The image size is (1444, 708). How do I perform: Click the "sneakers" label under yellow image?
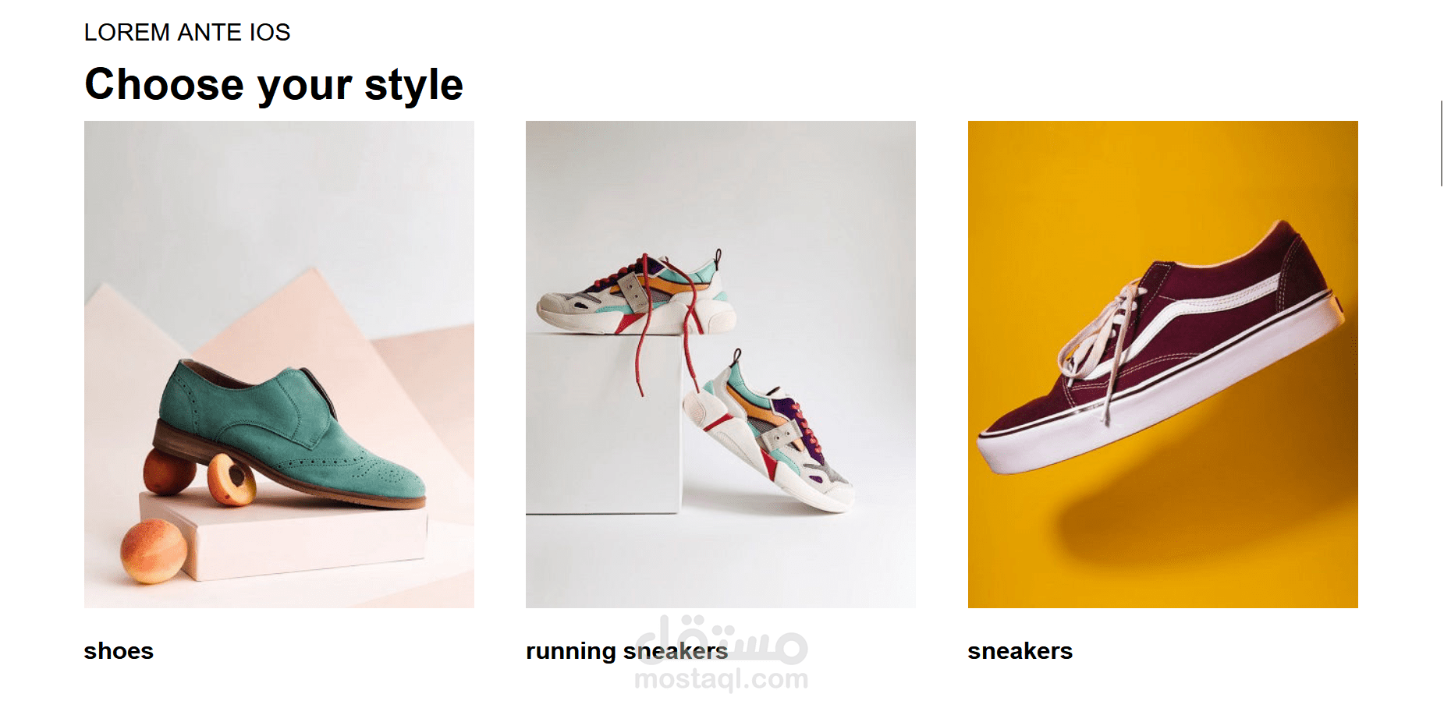pyautogui.click(x=1020, y=651)
